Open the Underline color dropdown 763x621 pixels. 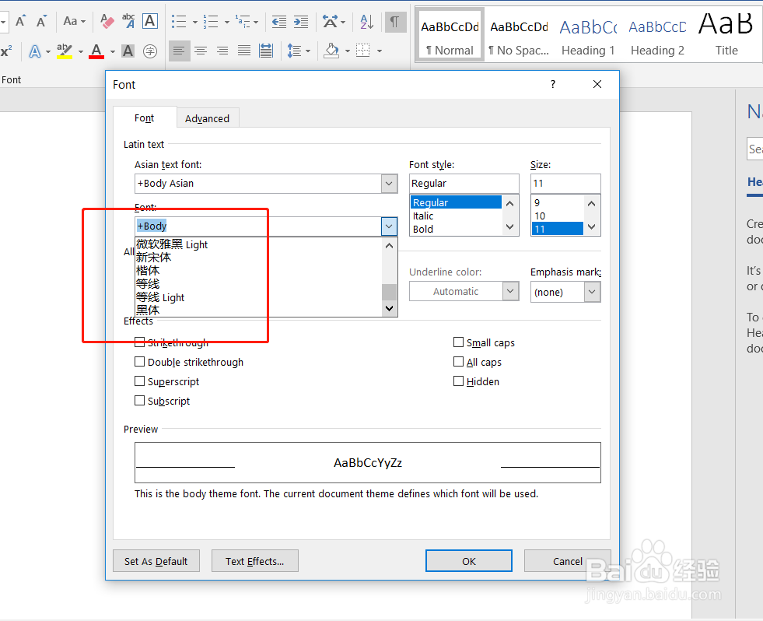[x=510, y=291]
